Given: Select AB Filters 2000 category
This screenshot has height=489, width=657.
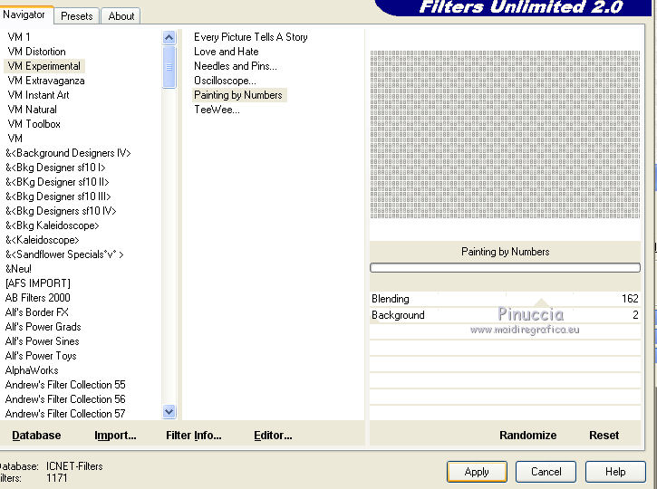Looking at the screenshot, I should (38, 298).
